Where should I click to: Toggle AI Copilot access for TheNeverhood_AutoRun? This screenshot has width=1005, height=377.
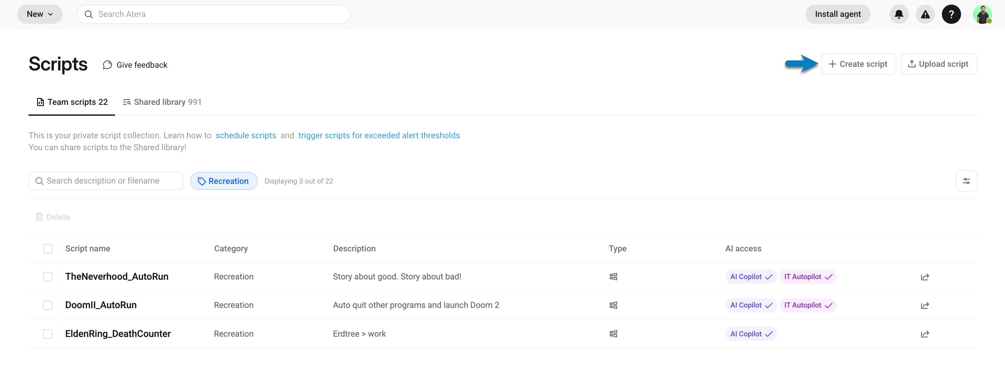pyautogui.click(x=751, y=277)
